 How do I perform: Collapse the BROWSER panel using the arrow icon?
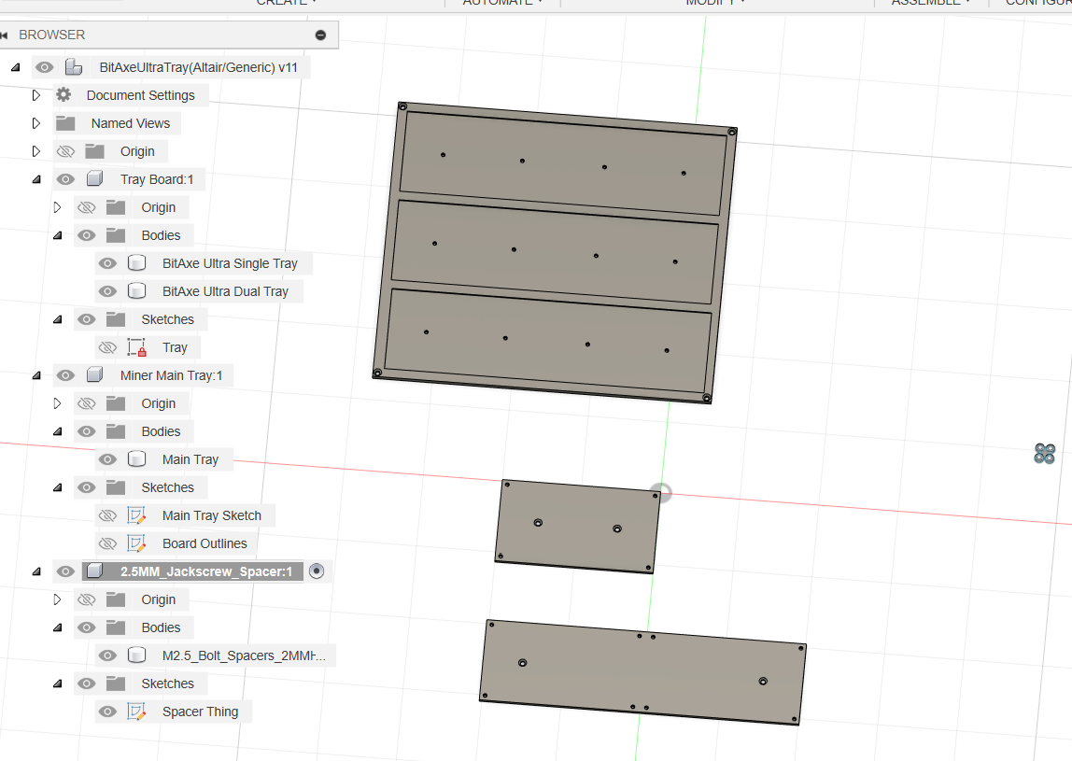(x=6, y=35)
